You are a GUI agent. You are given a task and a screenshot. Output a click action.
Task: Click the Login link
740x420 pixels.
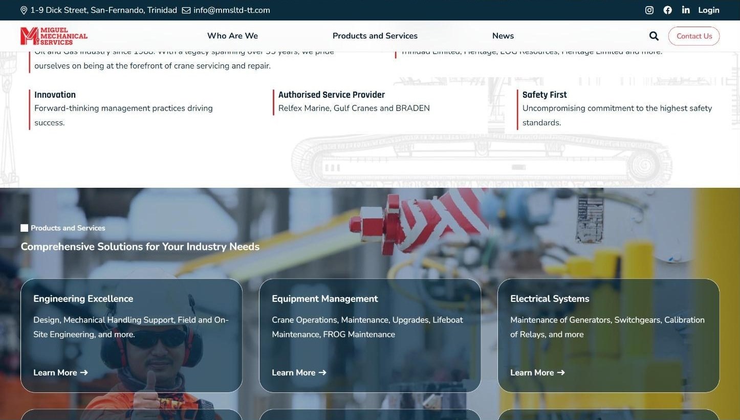(709, 10)
